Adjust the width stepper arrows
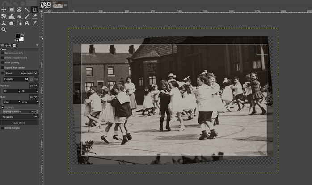The image size is (312, 185). click(19, 103)
